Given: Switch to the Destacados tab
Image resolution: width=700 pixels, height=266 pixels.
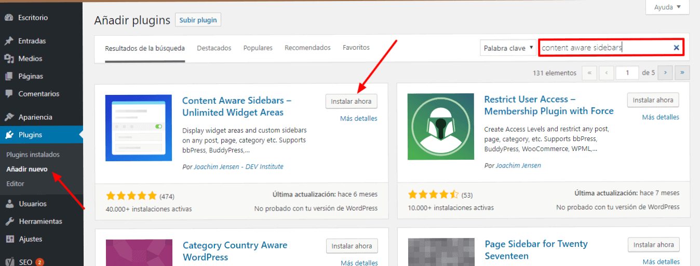Looking at the screenshot, I should pyautogui.click(x=214, y=48).
